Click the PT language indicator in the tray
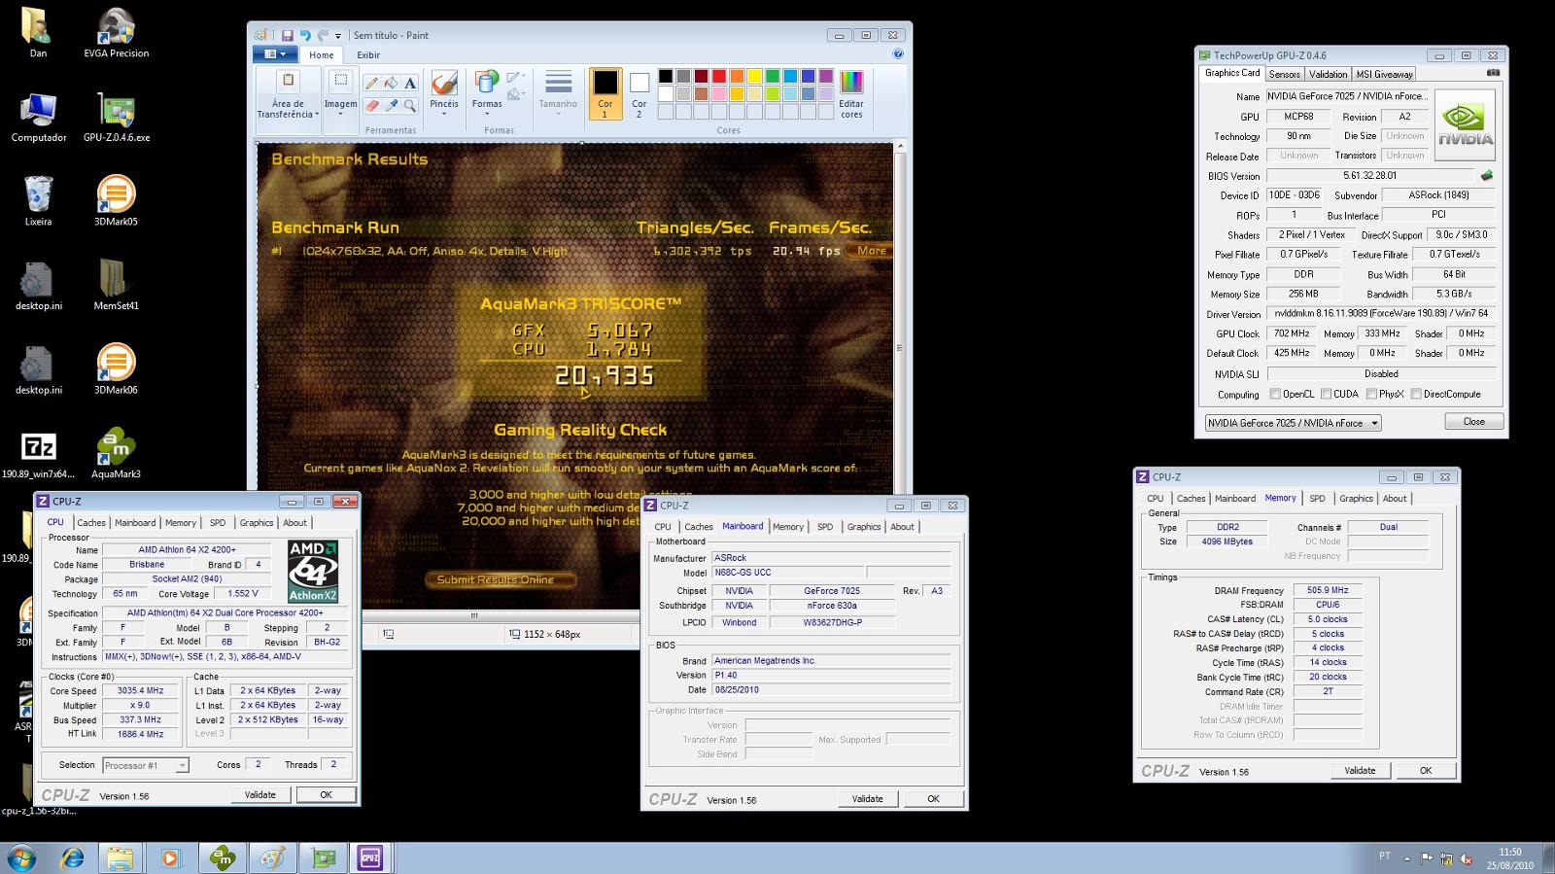The image size is (1555, 874). (x=1384, y=857)
